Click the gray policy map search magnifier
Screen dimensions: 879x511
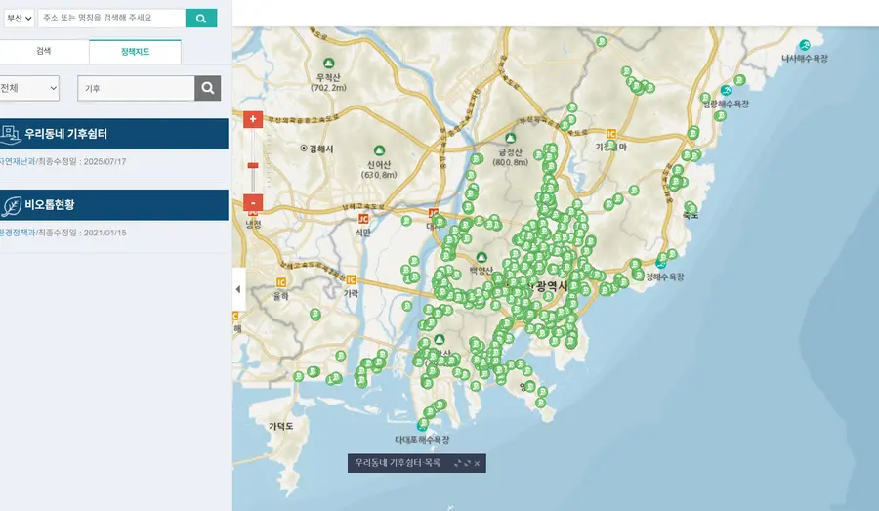[207, 88]
